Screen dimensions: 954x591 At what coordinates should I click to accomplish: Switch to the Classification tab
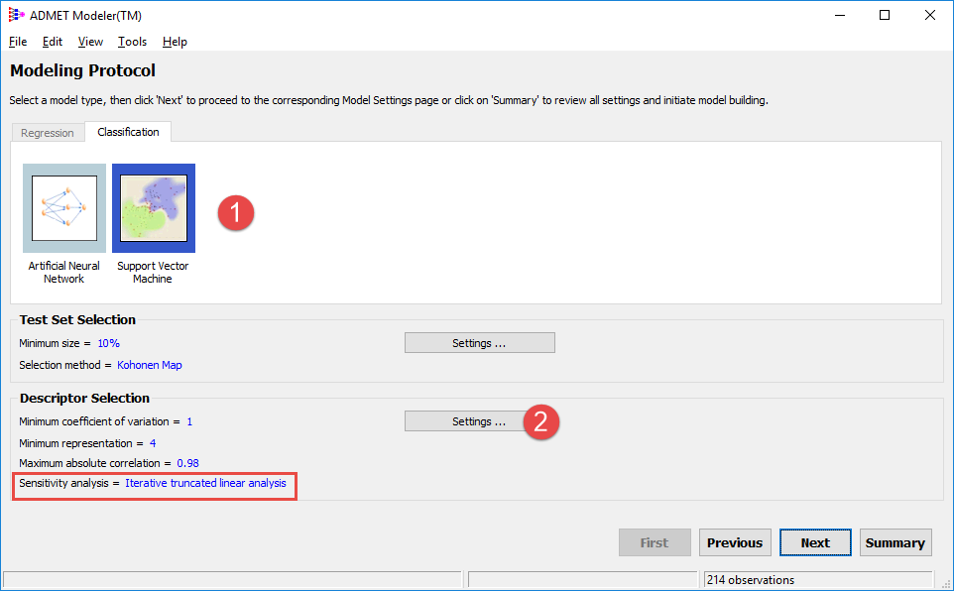pos(128,132)
